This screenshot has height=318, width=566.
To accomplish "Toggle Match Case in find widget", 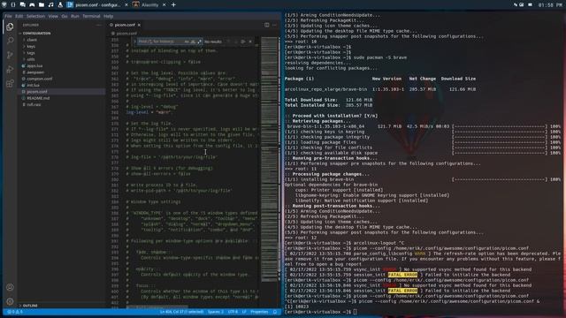I will point(187,42).
